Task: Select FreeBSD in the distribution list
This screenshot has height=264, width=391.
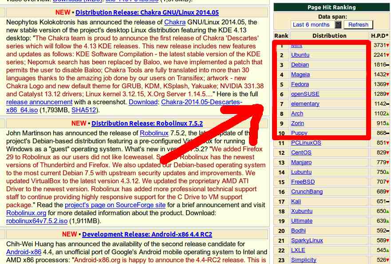Action: pos(303,182)
